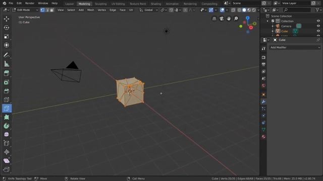This screenshot has height=181, width=323.
Task: Select the Spin tool
Action: (7, 126)
